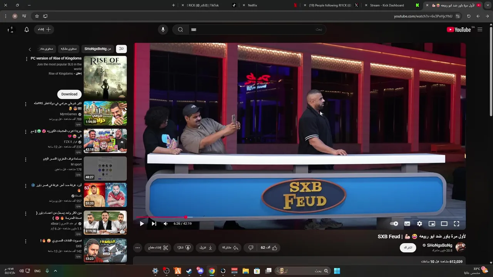This screenshot has height=277, width=493.
Task: Click Download on Rise of Kingdoms ad
Action: pos(69,94)
